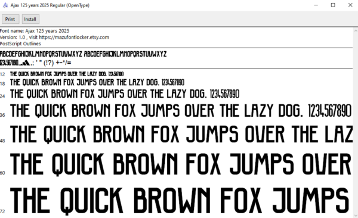Click the Print button
358x218 pixels.
10,19
